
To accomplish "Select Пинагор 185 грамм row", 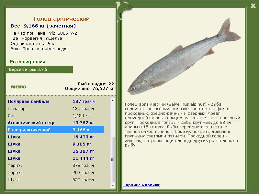I will pos(55,109).
